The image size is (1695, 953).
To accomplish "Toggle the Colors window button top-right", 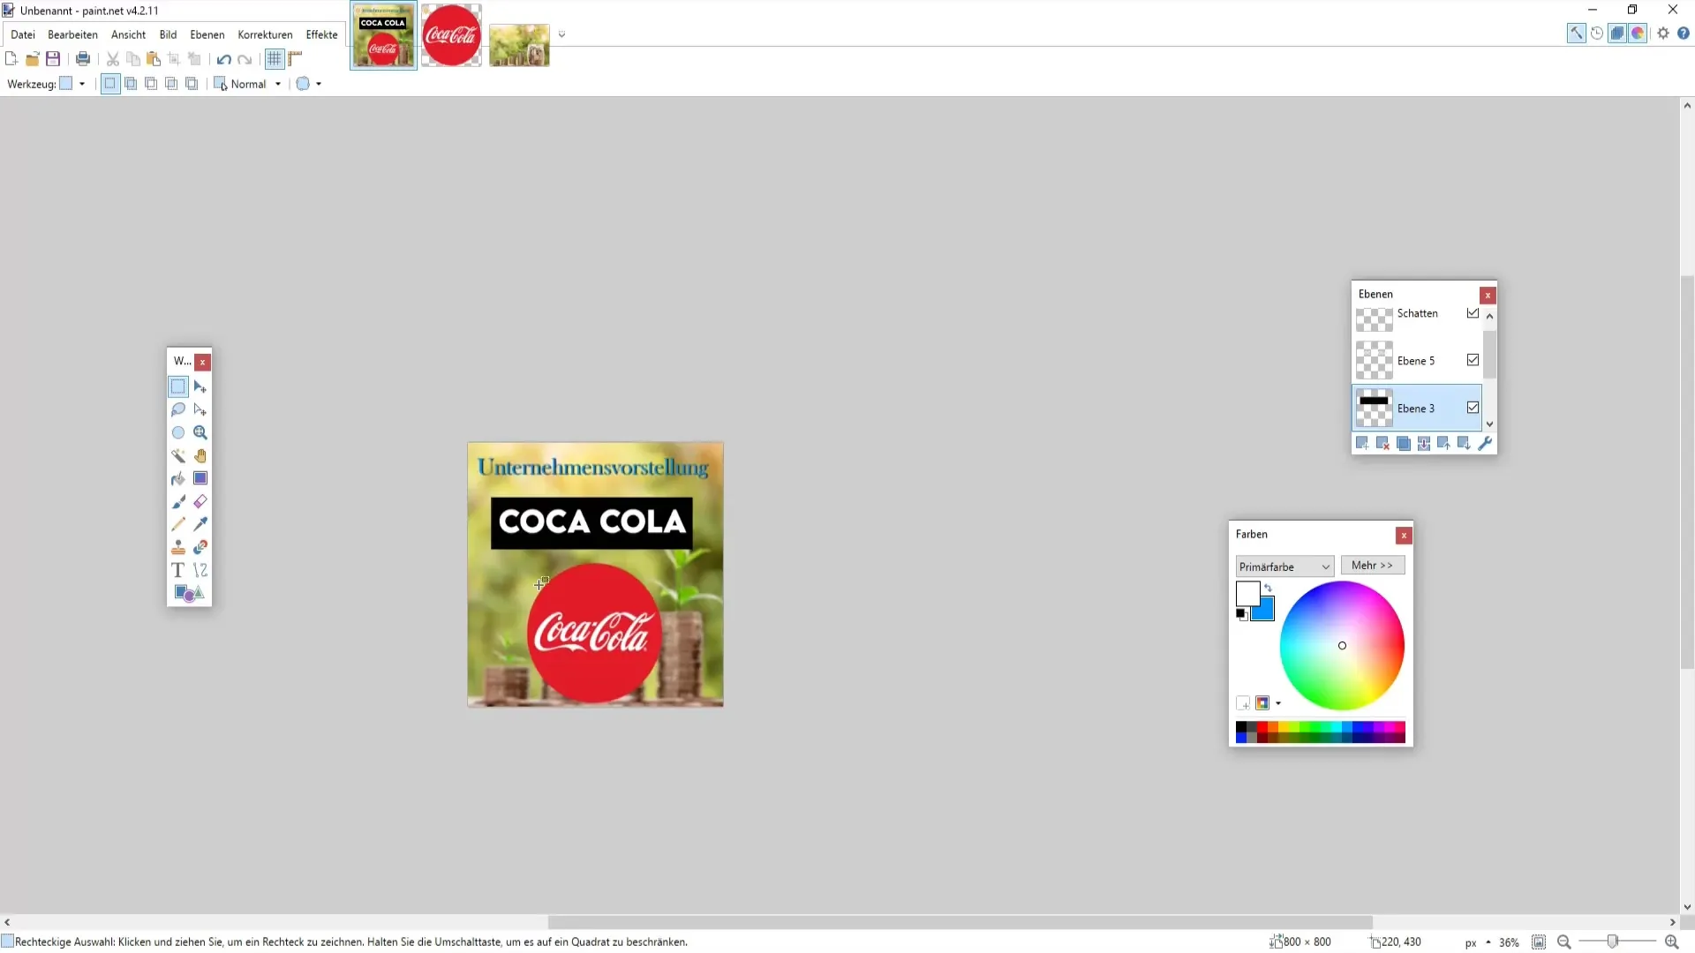I will 1638,34.
